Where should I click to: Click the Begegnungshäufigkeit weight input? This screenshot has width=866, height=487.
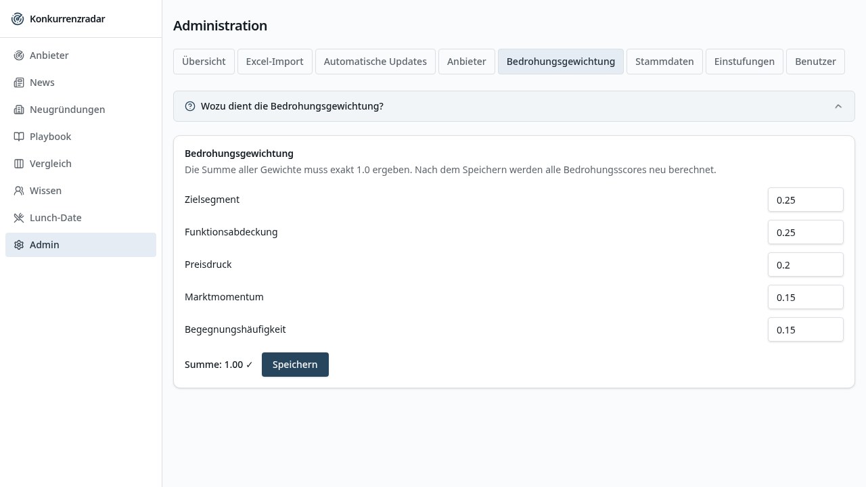click(x=806, y=329)
